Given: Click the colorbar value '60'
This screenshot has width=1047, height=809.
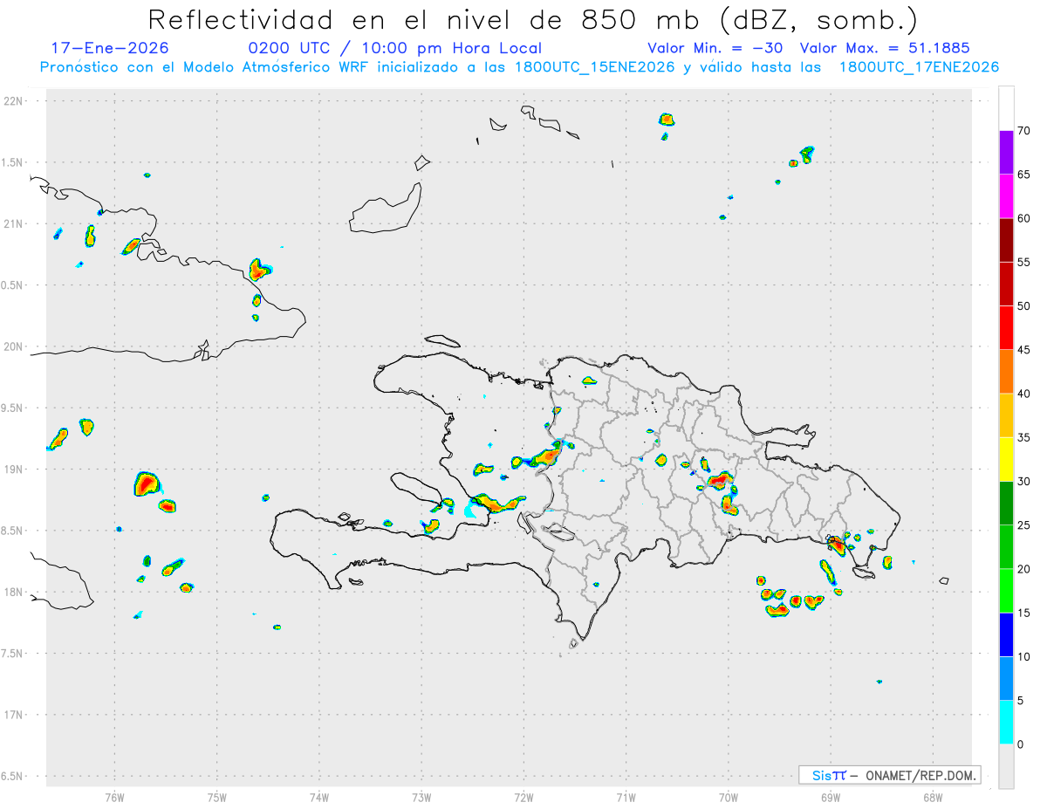Looking at the screenshot, I should pyautogui.click(x=1024, y=218).
